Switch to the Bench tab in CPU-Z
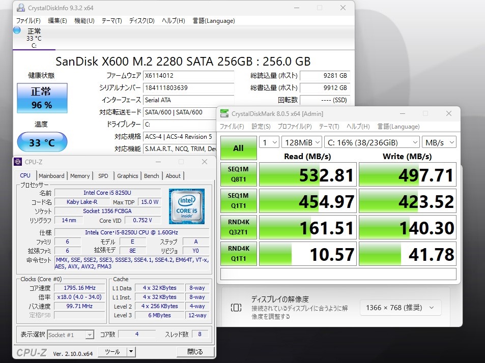This screenshot has height=363, width=485. [x=151, y=176]
